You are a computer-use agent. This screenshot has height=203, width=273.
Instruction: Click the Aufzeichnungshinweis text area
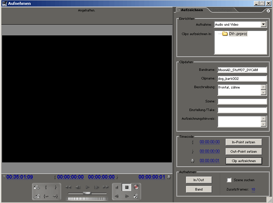pyautogui.click(x=239, y=121)
